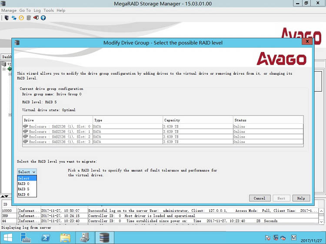The height and width of the screenshot is (244, 326).
Task: Close the Modify Drive Group dialog
Action: click(307, 41)
